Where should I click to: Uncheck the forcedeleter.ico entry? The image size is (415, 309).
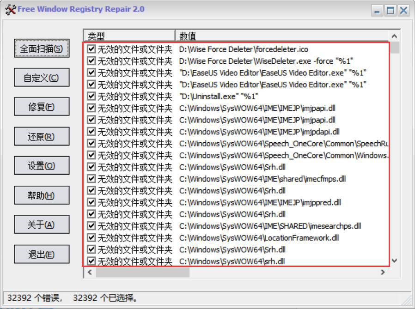coord(92,49)
